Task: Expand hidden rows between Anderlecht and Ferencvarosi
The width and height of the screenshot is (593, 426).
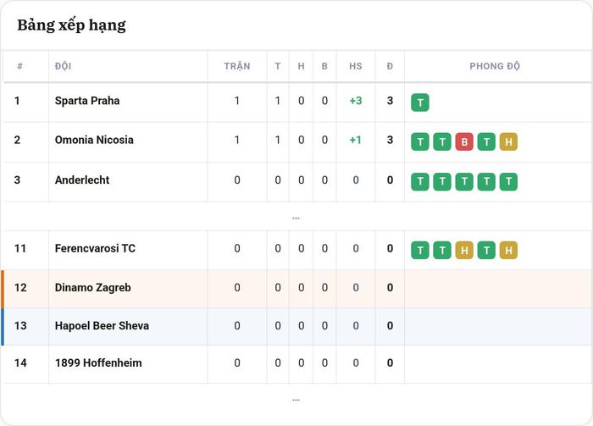Action: [x=296, y=218]
